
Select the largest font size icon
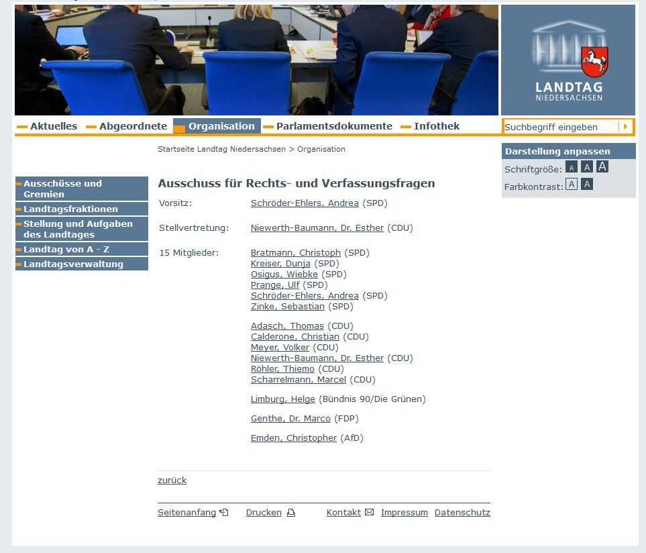tap(602, 166)
